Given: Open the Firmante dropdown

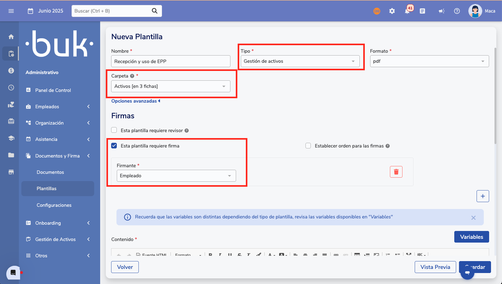Looking at the screenshot, I should 176,176.
